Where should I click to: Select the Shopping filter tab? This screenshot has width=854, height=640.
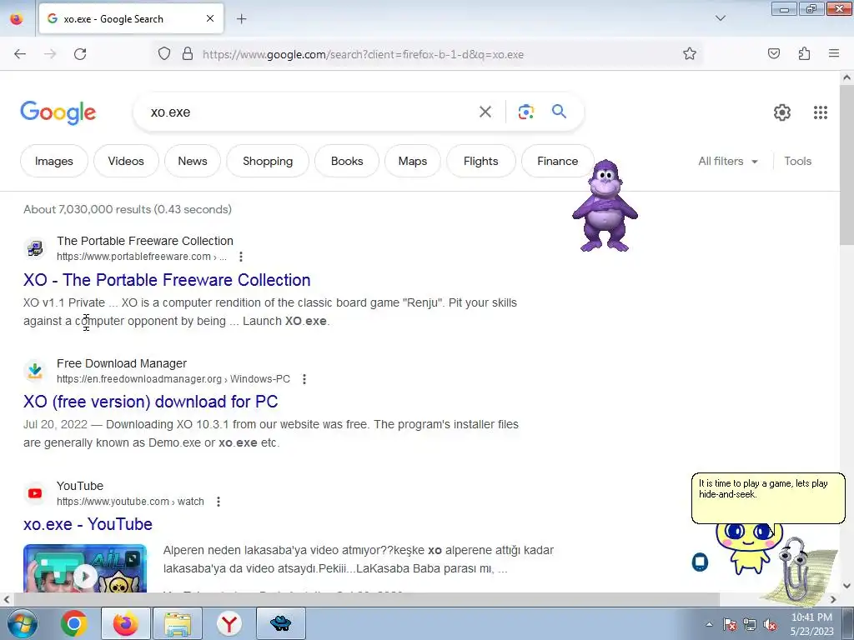pos(268,161)
